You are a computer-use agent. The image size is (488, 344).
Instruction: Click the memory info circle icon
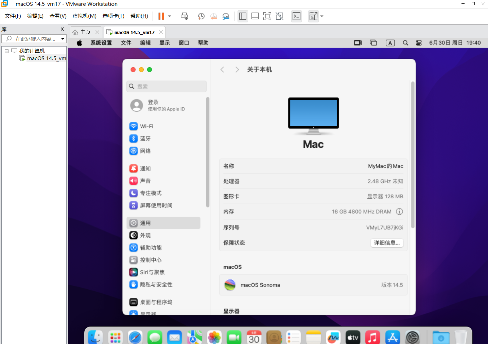(x=399, y=212)
